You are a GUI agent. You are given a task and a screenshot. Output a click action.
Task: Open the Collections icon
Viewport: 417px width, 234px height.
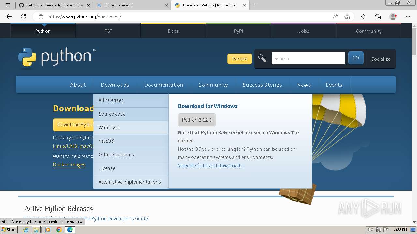tap(378, 17)
